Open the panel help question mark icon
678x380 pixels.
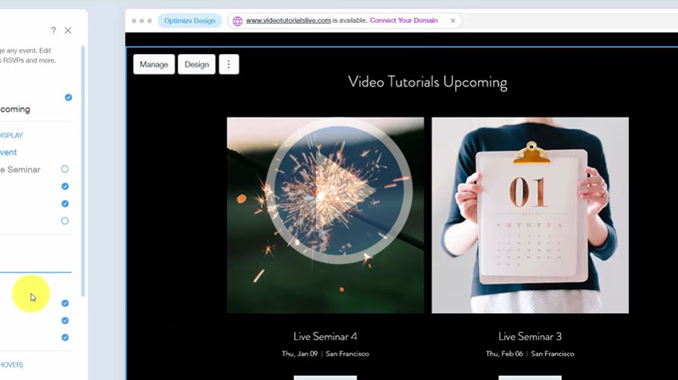53,30
